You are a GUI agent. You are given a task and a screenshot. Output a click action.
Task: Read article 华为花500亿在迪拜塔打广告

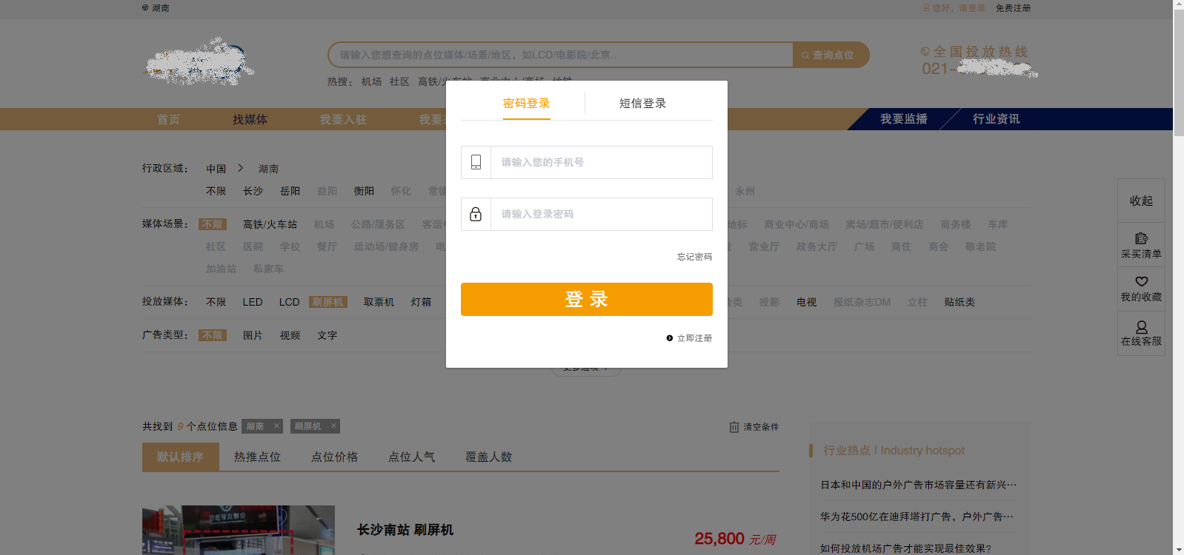[917, 517]
